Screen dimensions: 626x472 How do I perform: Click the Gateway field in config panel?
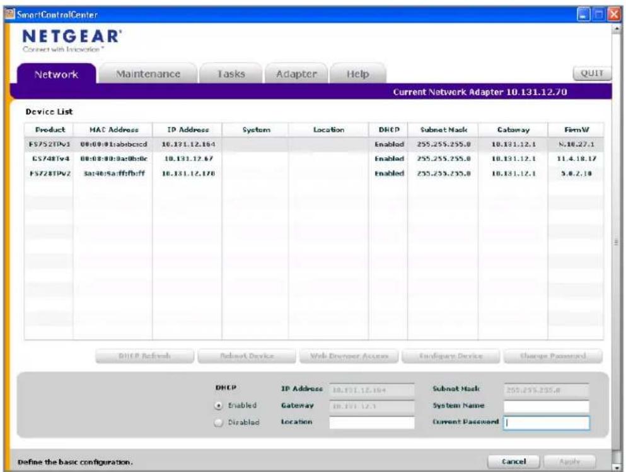pos(372,406)
